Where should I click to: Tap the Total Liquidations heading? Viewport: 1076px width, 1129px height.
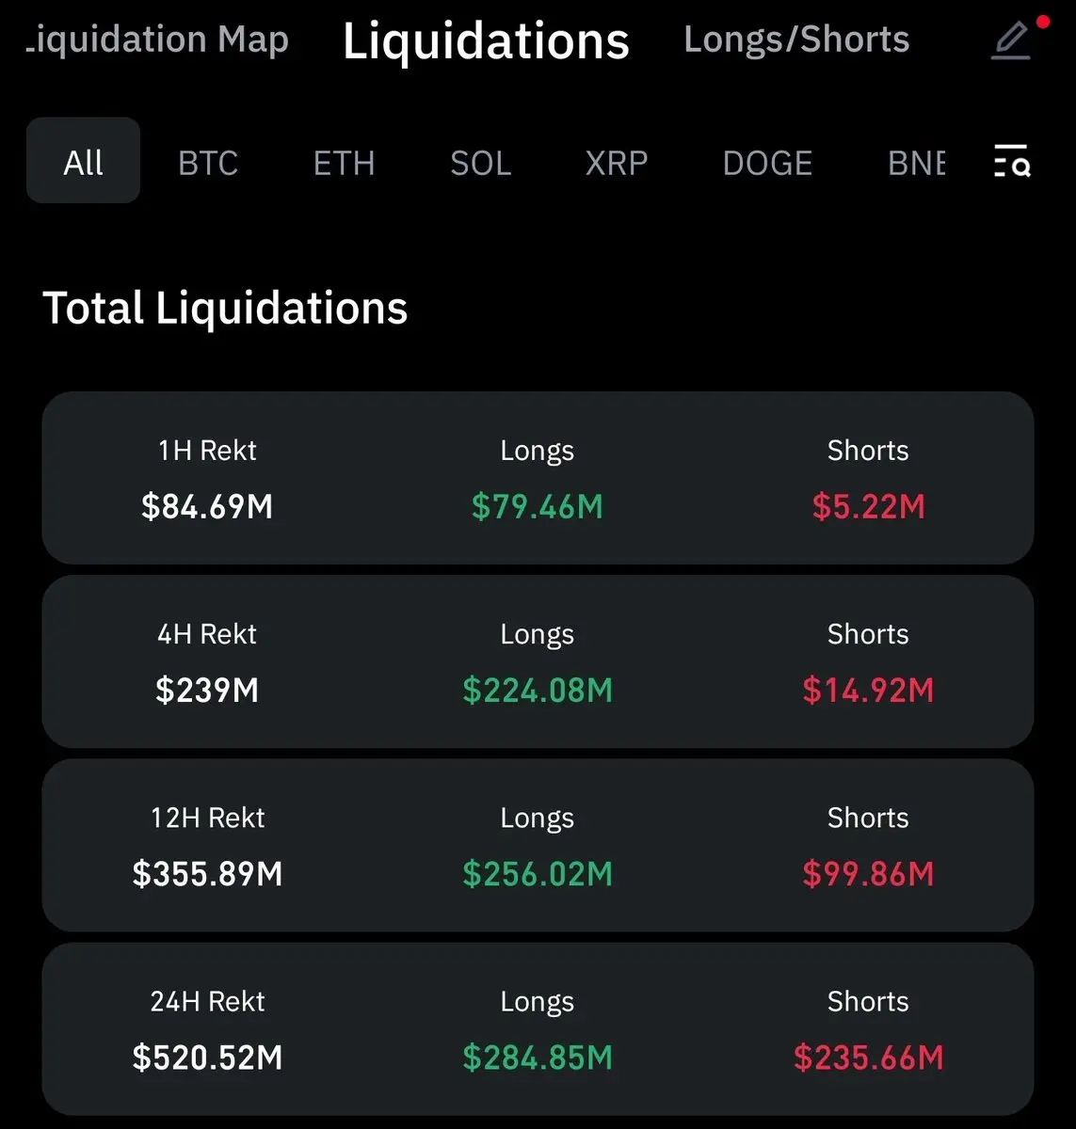click(x=225, y=308)
